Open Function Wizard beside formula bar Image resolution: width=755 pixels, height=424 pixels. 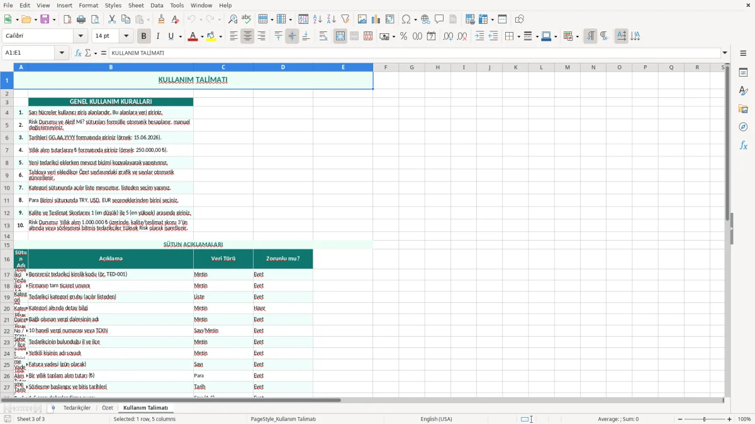coord(79,53)
